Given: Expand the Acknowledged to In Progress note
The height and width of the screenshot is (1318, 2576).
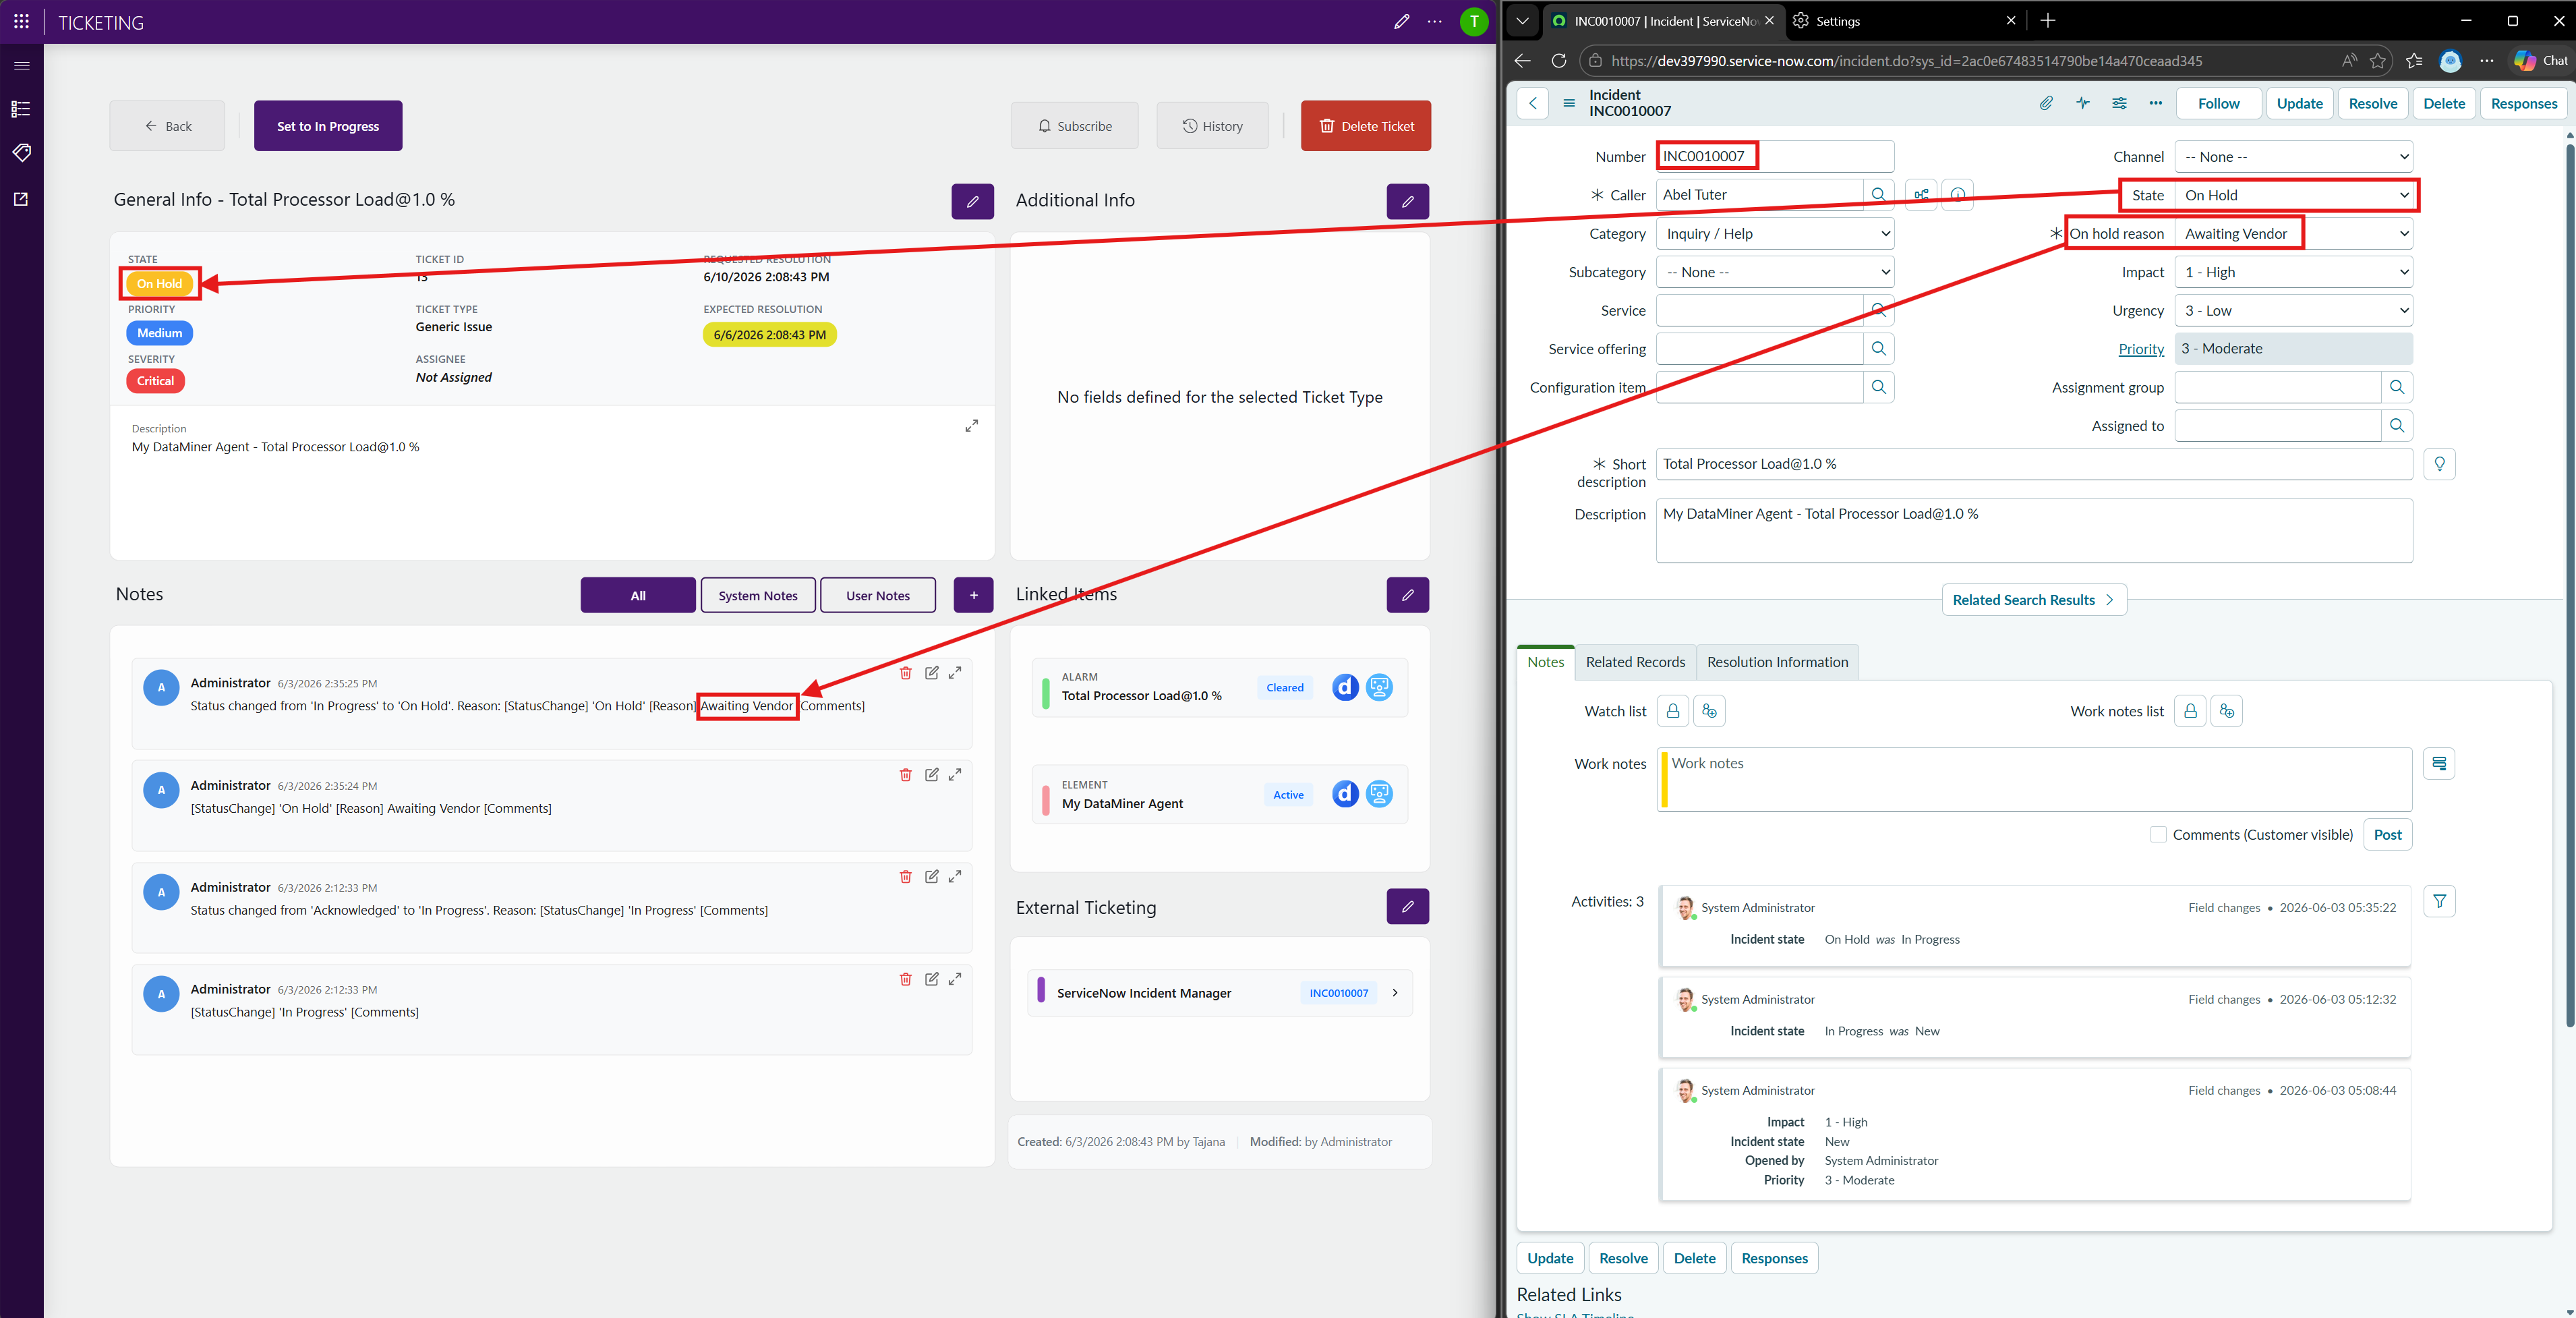Looking at the screenshot, I should [955, 877].
